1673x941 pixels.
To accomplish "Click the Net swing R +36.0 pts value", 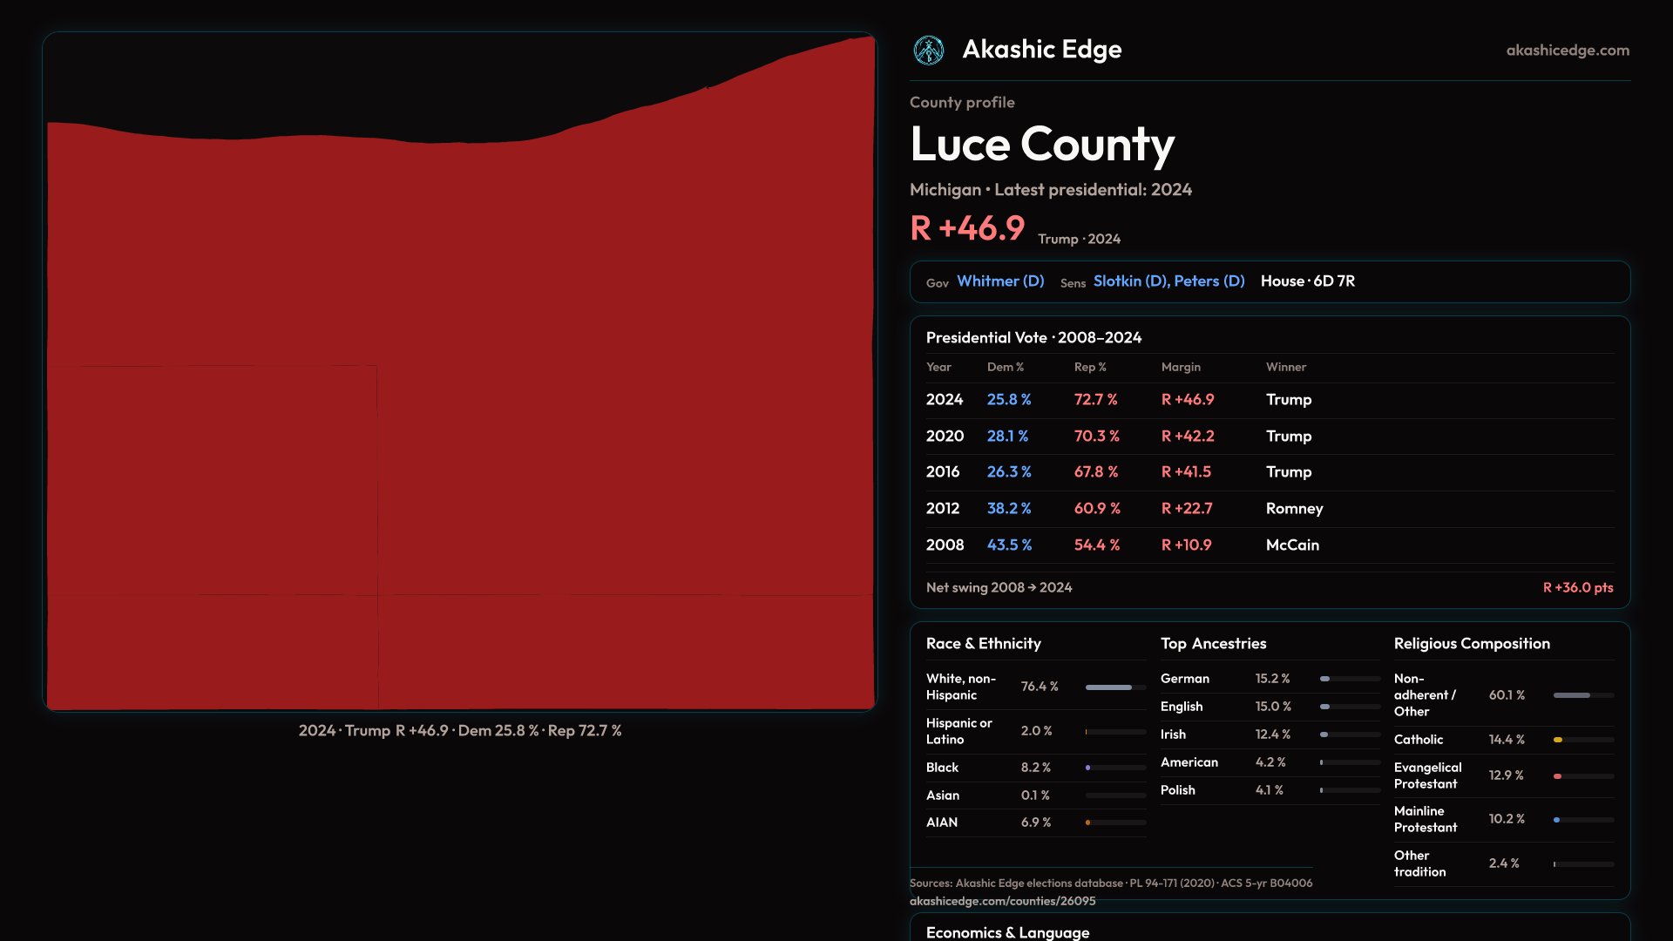I will pos(1577,588).
